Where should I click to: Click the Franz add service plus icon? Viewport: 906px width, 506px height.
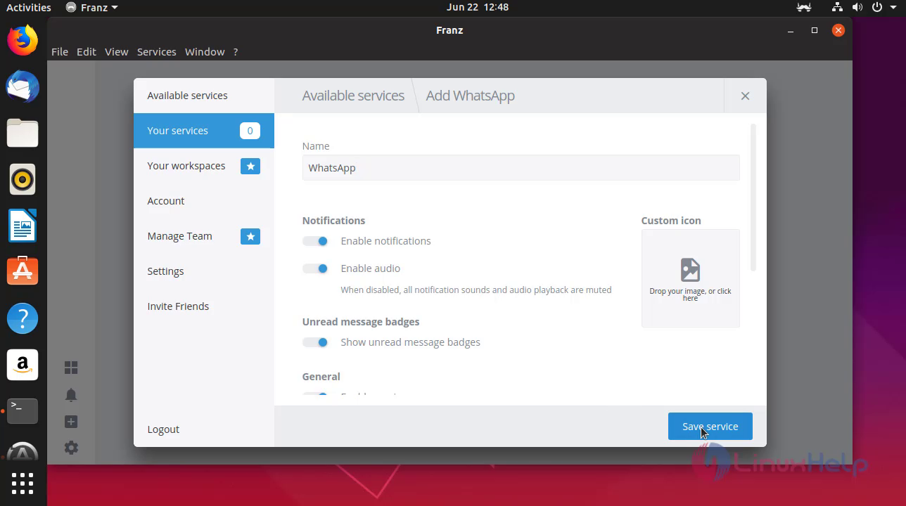[x=71, y=422]
